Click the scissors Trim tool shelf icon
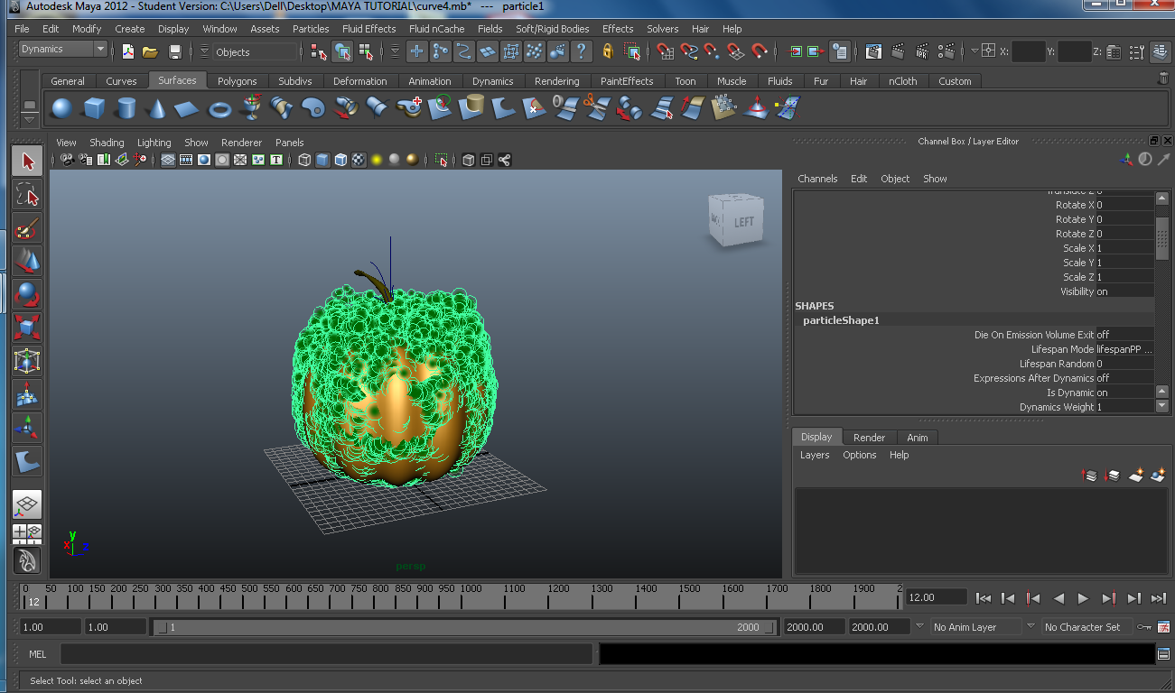 click(x=597, y=108)
